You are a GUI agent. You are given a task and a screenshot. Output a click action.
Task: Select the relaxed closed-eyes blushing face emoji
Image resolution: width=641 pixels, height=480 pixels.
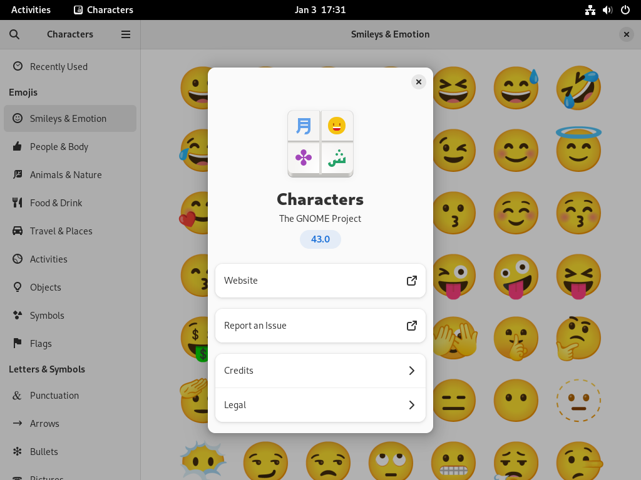click(516, 212)
